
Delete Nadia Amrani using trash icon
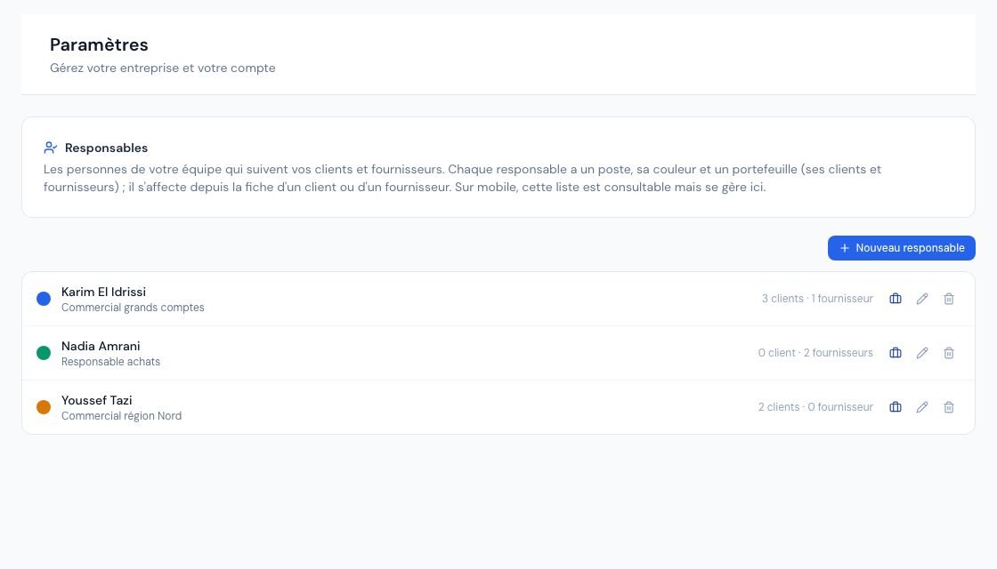pos(949,353)
